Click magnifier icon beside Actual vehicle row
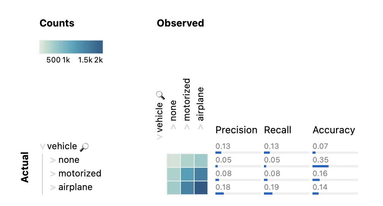383x206 pixels. pos(84,147)
